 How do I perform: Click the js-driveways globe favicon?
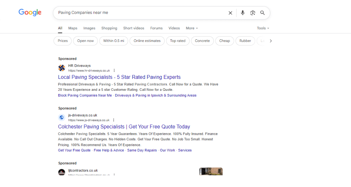62,118
